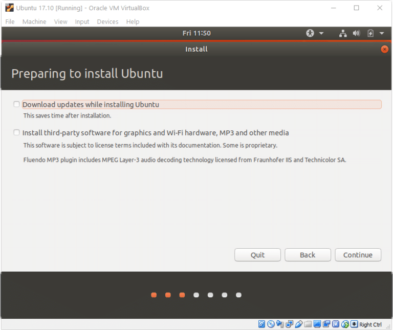393x330 pixels.
Task: Enable Download updates while installing Ubuntu checkbox
Action: tap(16, 104)
